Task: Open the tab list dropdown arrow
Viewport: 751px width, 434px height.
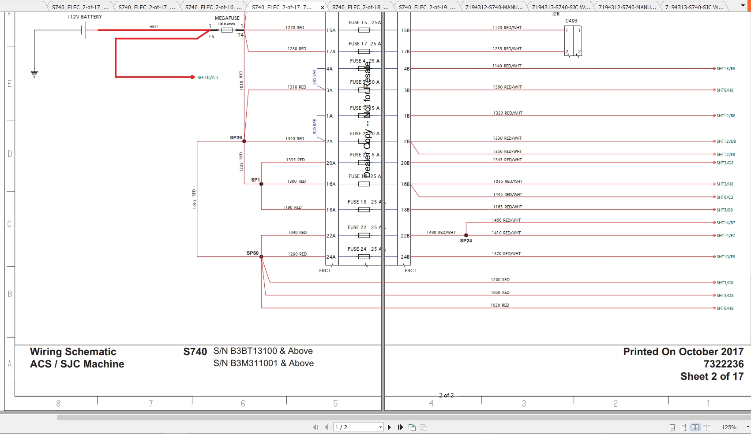Action: pyautogui.click(x=743, y=5)
